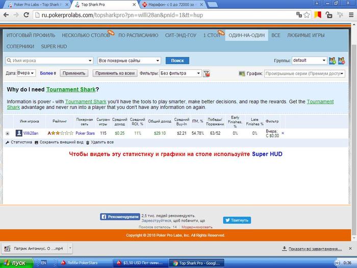Open the Willi28an player name link
The image size is (357, 268).
click(31, 133)
